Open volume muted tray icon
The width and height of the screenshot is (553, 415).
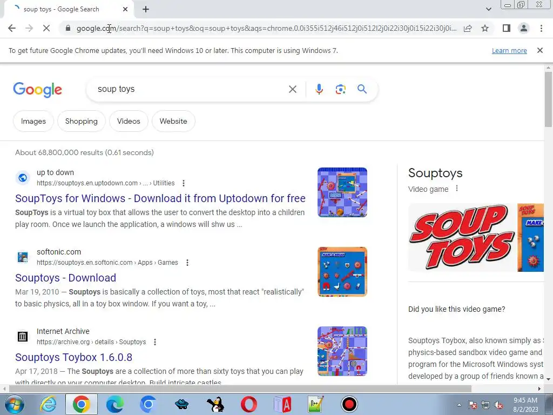(498, 405)
